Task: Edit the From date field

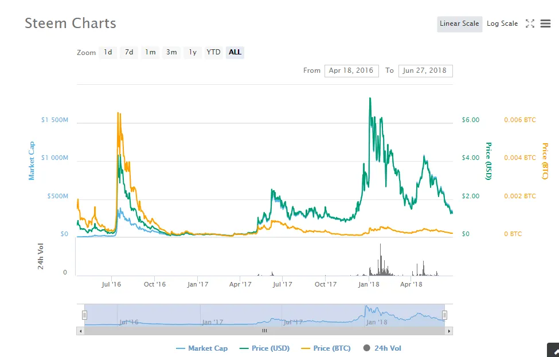Action: (x=351, y=70)
